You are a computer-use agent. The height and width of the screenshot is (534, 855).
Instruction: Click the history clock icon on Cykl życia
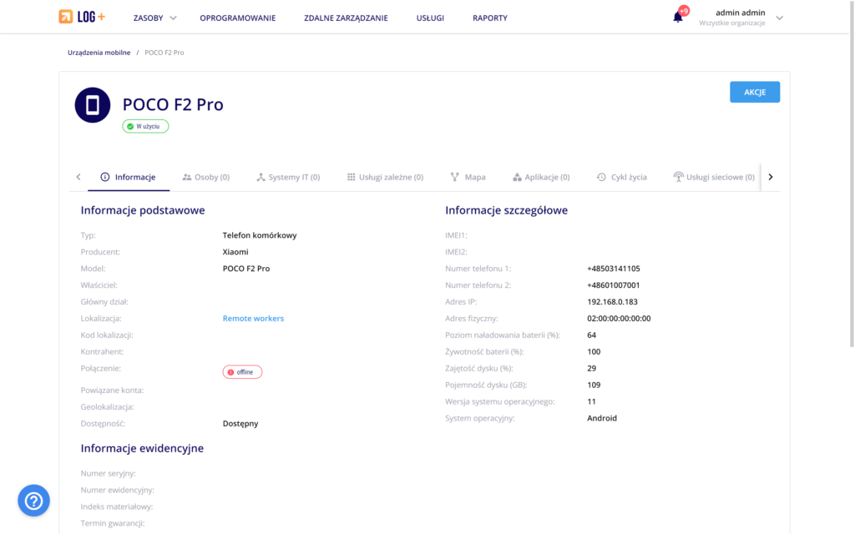click(601, 177)
